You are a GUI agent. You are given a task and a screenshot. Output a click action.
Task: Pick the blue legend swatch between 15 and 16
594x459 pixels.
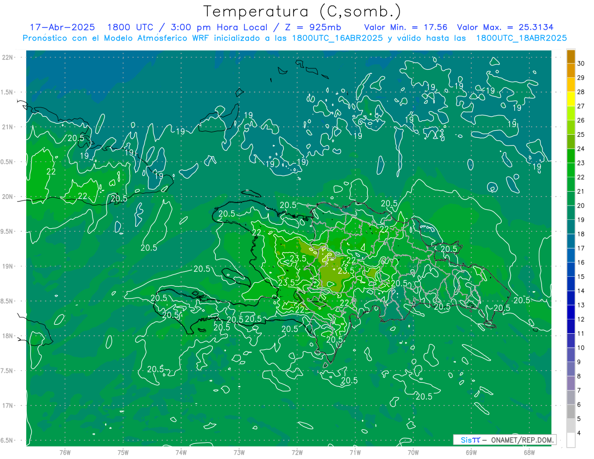(x=571, y=269)
